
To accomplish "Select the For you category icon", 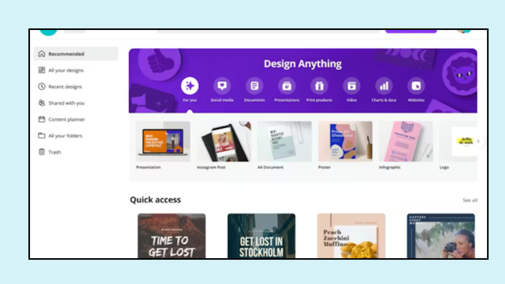I will click(190, 86).
